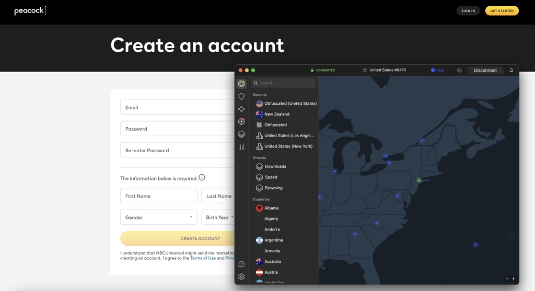The width and height of the screenshot is (535, 291).
Task: Focus the Last Name field
Action: pyautogui.click(x=218, y=196)
